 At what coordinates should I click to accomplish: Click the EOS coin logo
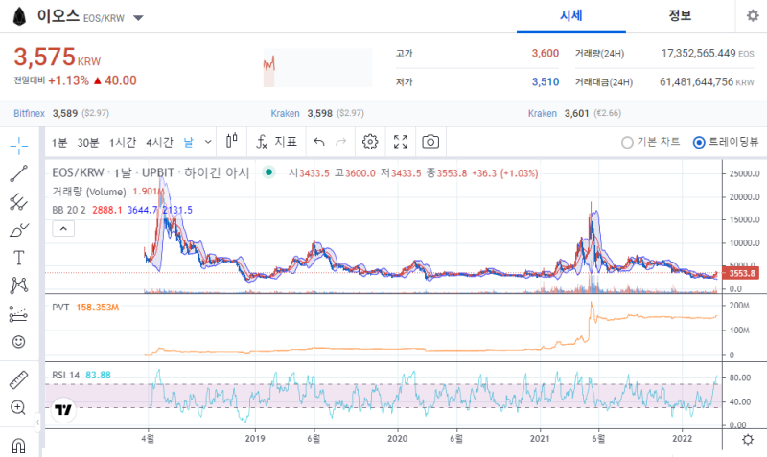19,16
